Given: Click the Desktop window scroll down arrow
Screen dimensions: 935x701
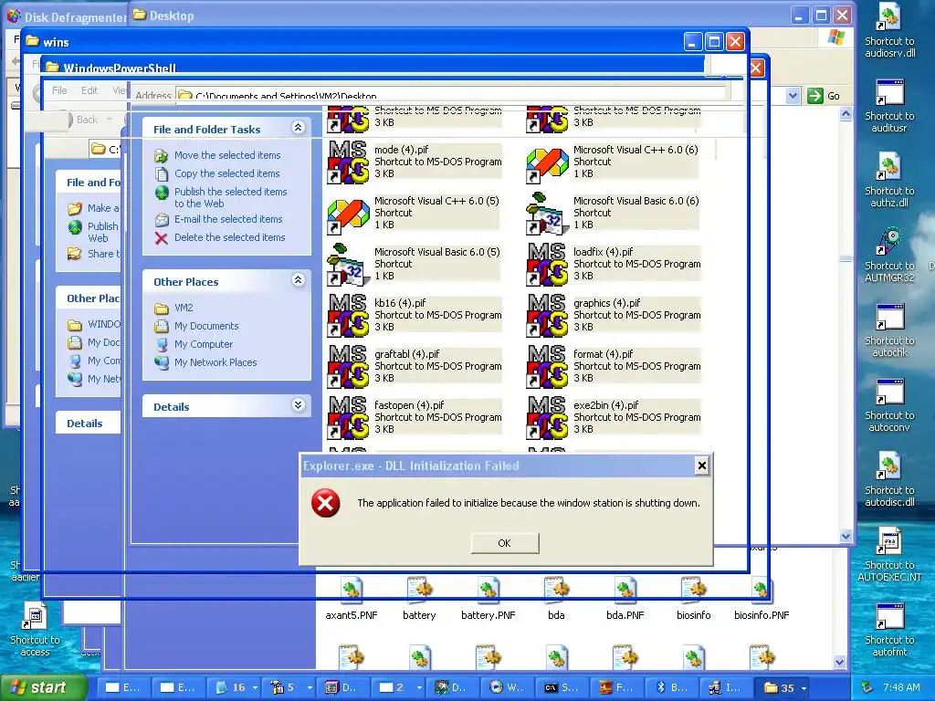Looking at the screenshot, I should tap(846, 537).
